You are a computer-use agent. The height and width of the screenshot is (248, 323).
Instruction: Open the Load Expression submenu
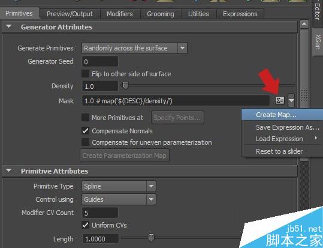pyautogui.click(x=282, y=139)
